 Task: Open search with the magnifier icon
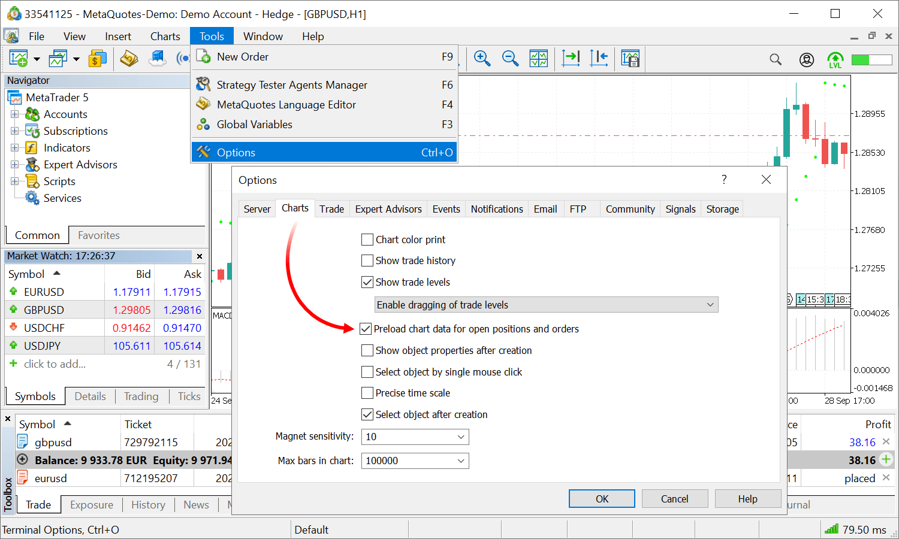point(776,59)
